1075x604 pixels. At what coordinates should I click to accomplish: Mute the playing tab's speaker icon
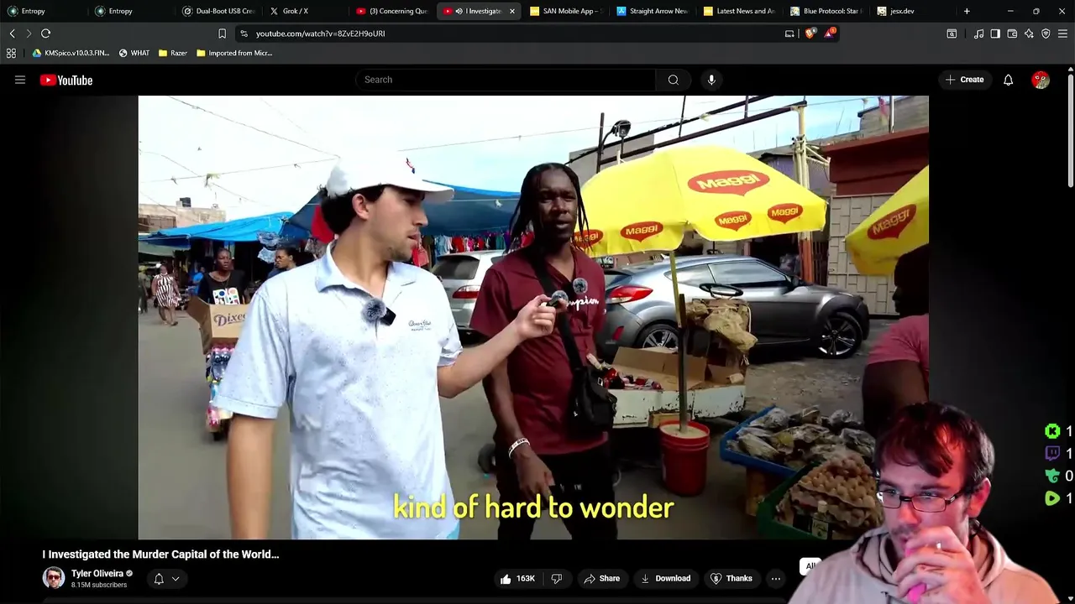click(459, 11)
